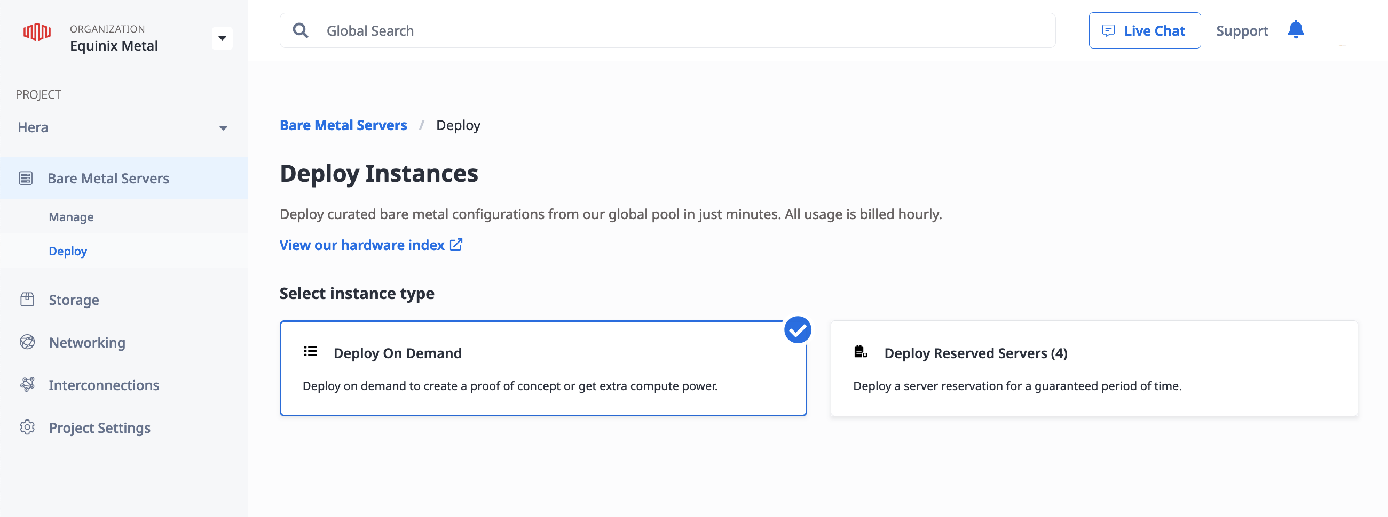Open the Storage section
The height and width of the screenshot is (517, 1388).
click(x=74, y=300)
